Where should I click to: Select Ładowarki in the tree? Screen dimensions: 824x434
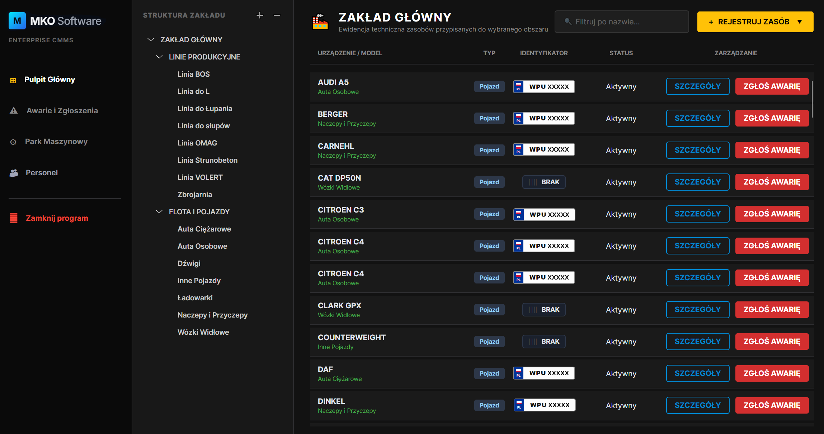[x=195, y=298]
